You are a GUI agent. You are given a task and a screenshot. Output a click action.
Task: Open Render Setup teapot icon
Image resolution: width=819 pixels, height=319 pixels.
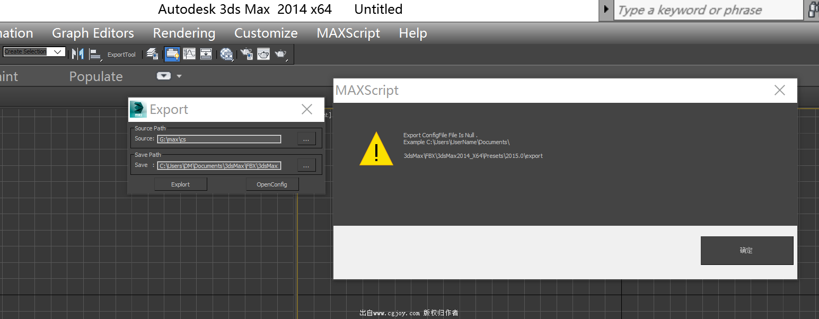pos(246,54)
